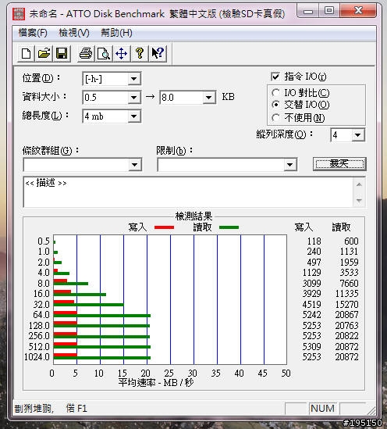Save results using the floppy disk icon

[62, 53]
